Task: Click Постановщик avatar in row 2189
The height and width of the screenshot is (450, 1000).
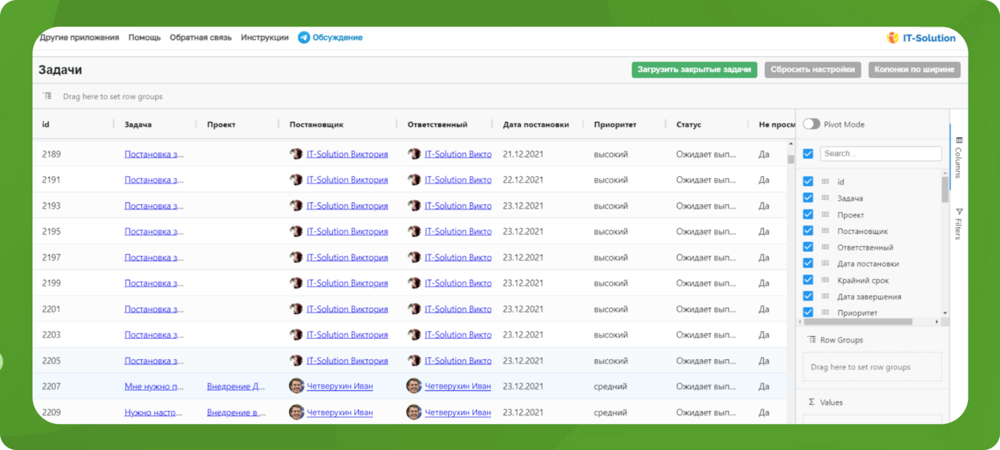Action: 296,154
